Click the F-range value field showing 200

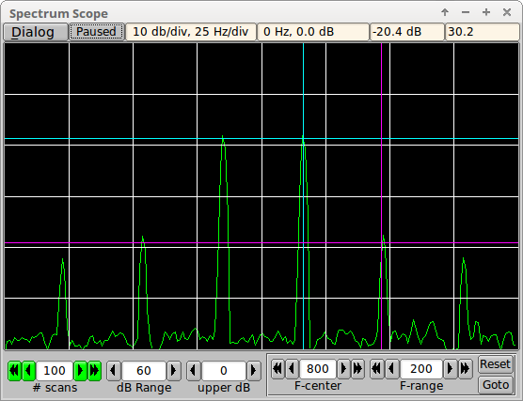click(421, 369)
